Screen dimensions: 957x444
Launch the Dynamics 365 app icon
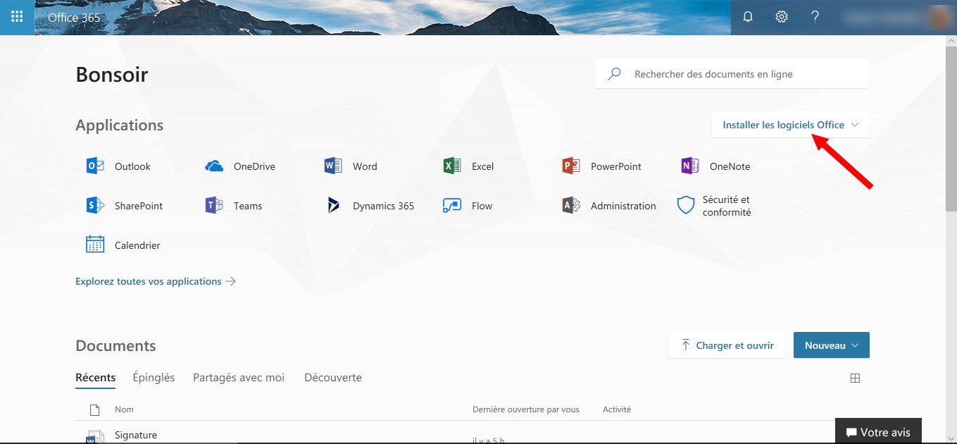click(x=333, y=206)
